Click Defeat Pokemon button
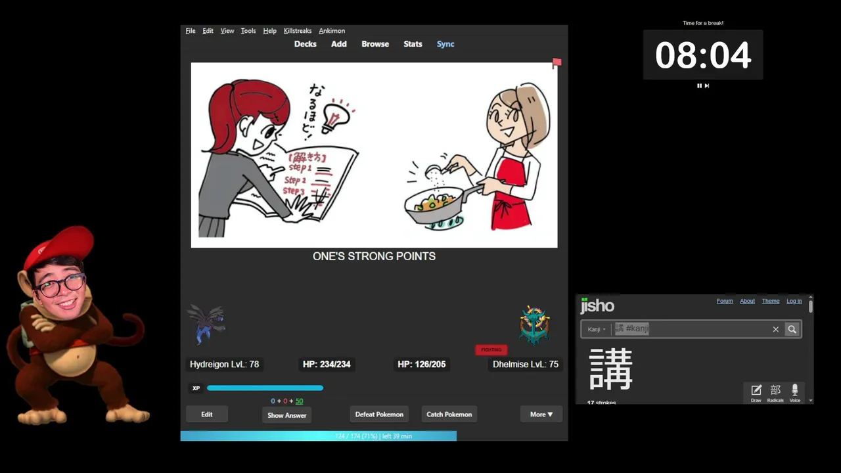The width and height of the screenshot is (841, 473). coord(379,415)
